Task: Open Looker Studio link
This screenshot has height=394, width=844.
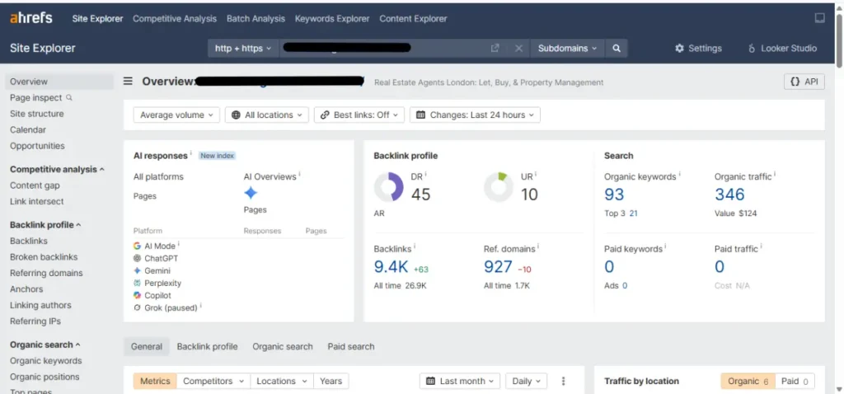Action: pyautogui.click(x=782, y=49)
